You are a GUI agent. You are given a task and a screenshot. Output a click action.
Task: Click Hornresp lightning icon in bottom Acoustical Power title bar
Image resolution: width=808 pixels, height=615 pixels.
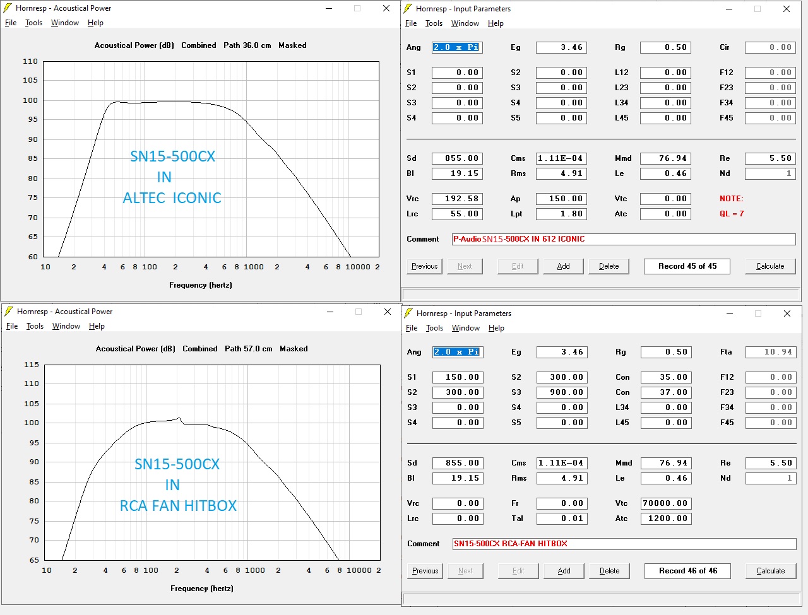click(x=9, y=312)
